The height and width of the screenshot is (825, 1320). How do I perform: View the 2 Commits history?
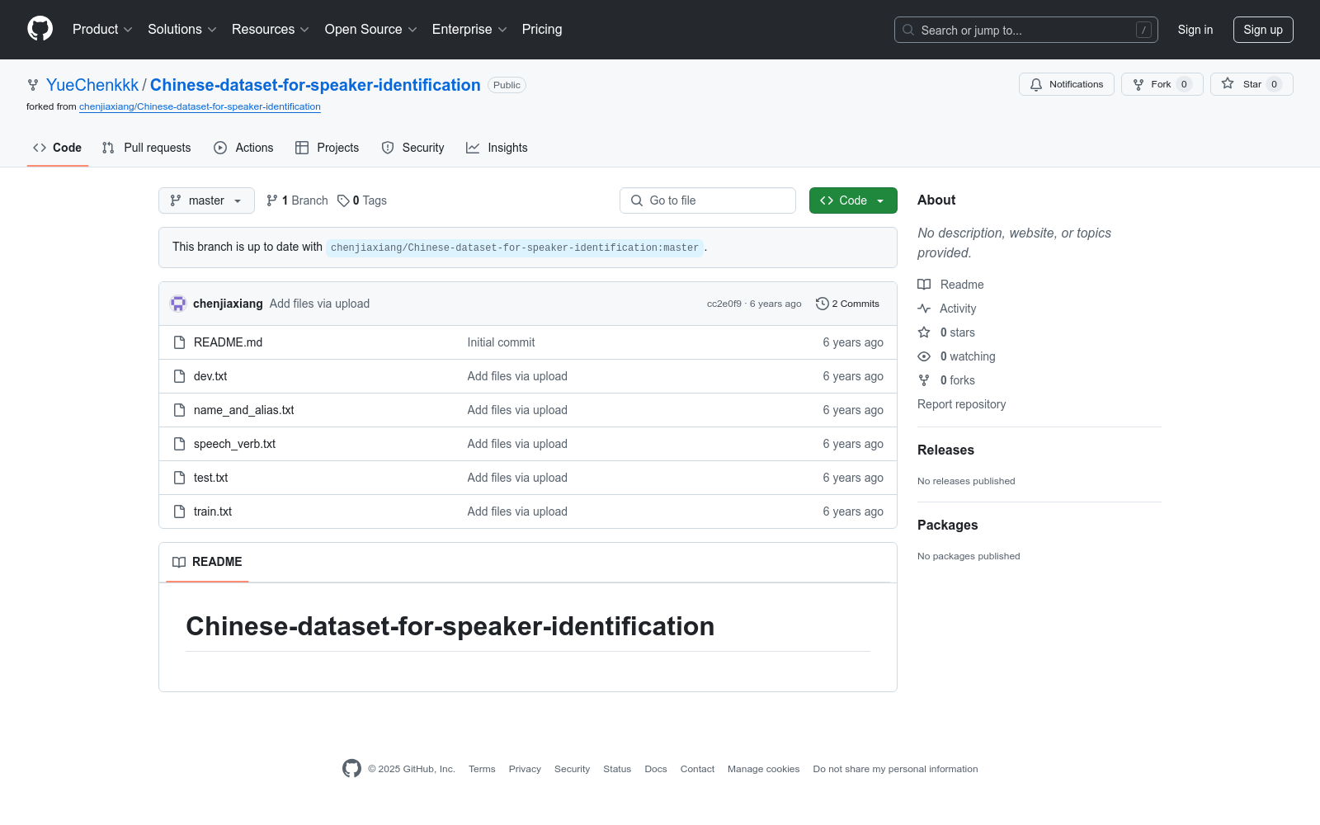point(847,304)
